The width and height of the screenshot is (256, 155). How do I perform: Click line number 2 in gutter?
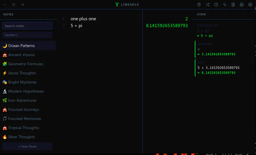point(64,26)
